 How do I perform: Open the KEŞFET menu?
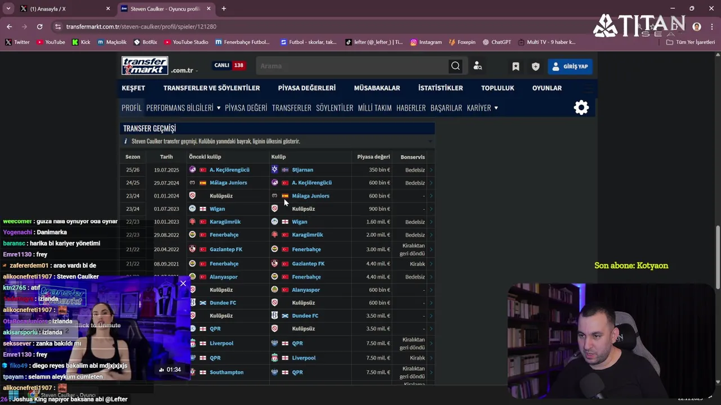[133, 88]
